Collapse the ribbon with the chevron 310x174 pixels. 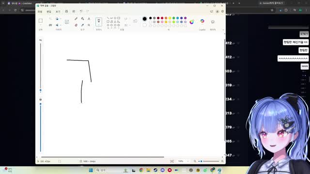click(x=223, y=30)
